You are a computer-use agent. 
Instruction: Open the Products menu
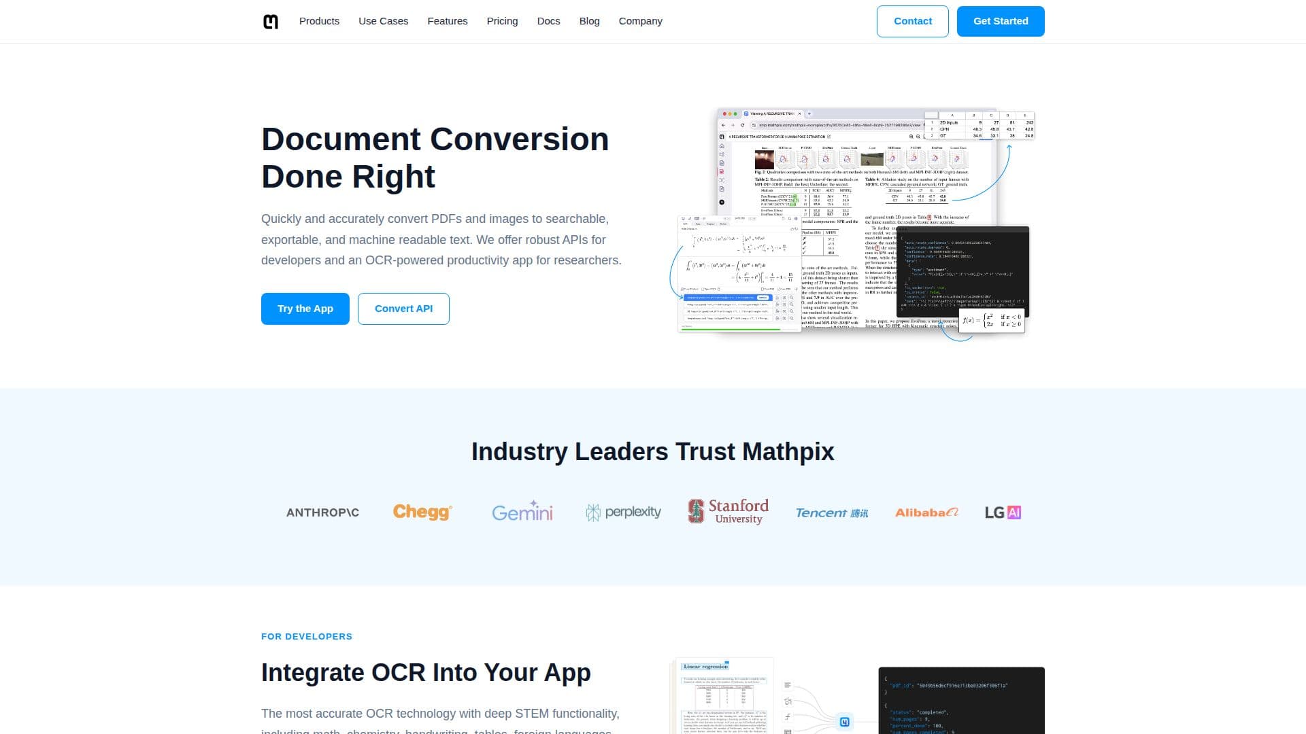tap(319, 21)
